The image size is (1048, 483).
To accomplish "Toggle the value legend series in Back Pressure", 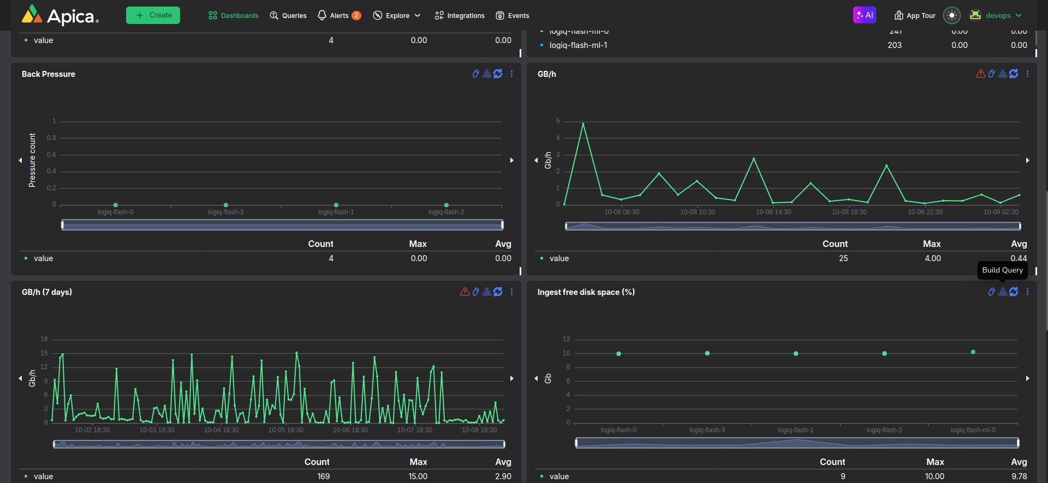I will 43,258.
